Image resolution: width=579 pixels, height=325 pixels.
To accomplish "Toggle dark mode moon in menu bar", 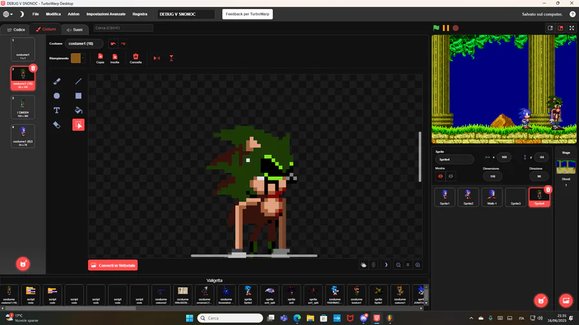I will (22, 14).
